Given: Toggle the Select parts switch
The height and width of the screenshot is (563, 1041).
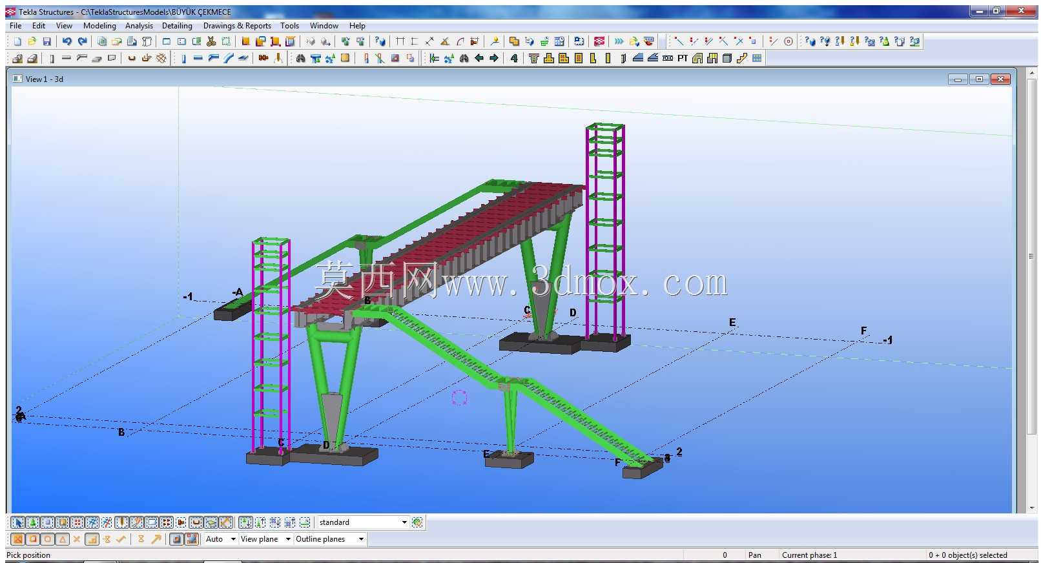Looking at the screenshot, I should 48,522.
